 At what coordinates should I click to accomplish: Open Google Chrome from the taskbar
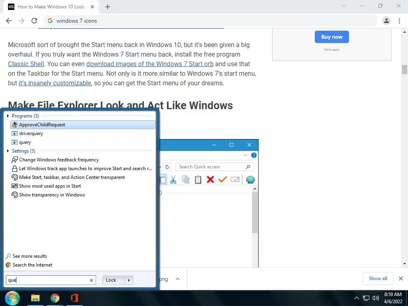(x=55, y=298)
